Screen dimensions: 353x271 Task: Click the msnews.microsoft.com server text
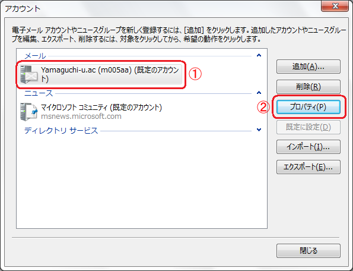pos(81,116)
